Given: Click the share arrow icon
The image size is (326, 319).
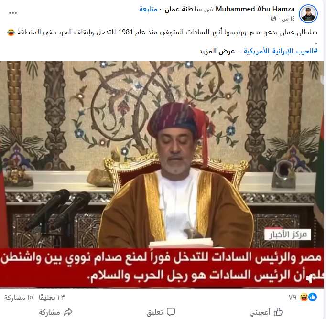Looking at the screenshot, I should [x=68, y=312].
